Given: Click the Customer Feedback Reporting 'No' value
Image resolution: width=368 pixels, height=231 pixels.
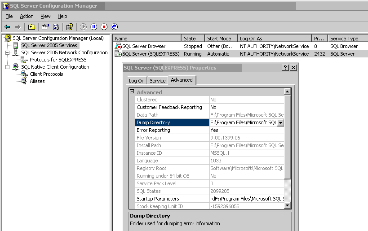Looking at the screenshot, I should (213, 107).
